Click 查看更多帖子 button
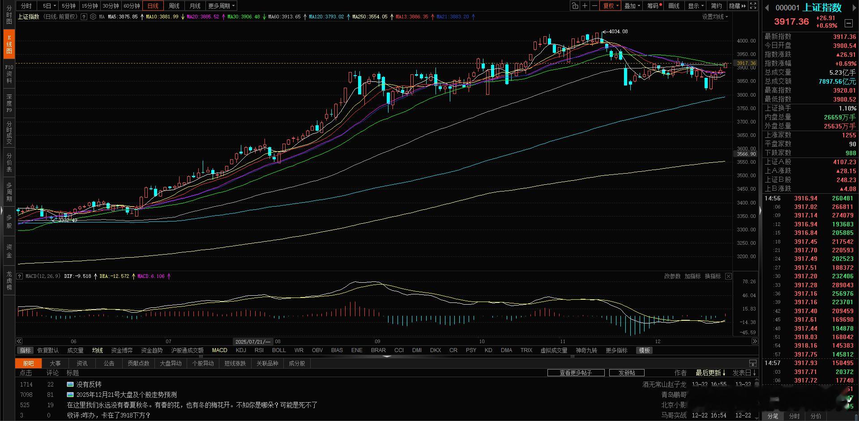 click(x=576, y=373)
